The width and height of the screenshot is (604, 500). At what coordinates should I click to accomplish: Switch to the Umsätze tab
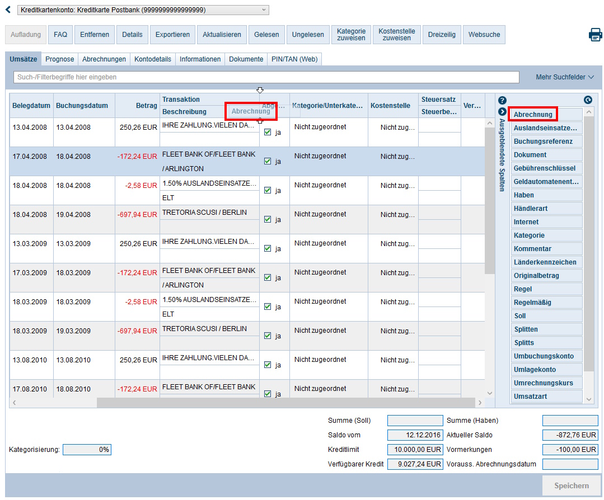pyautogui.click(x=23, y=59)
